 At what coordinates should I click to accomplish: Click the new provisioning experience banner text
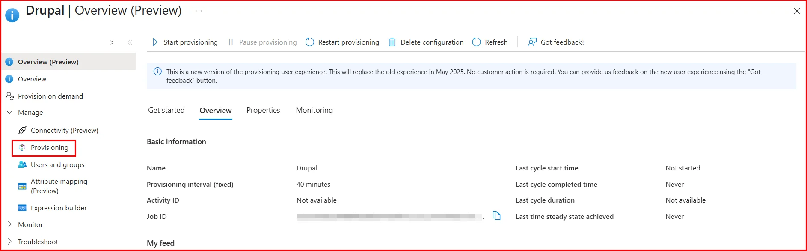[x=463, y=76]
